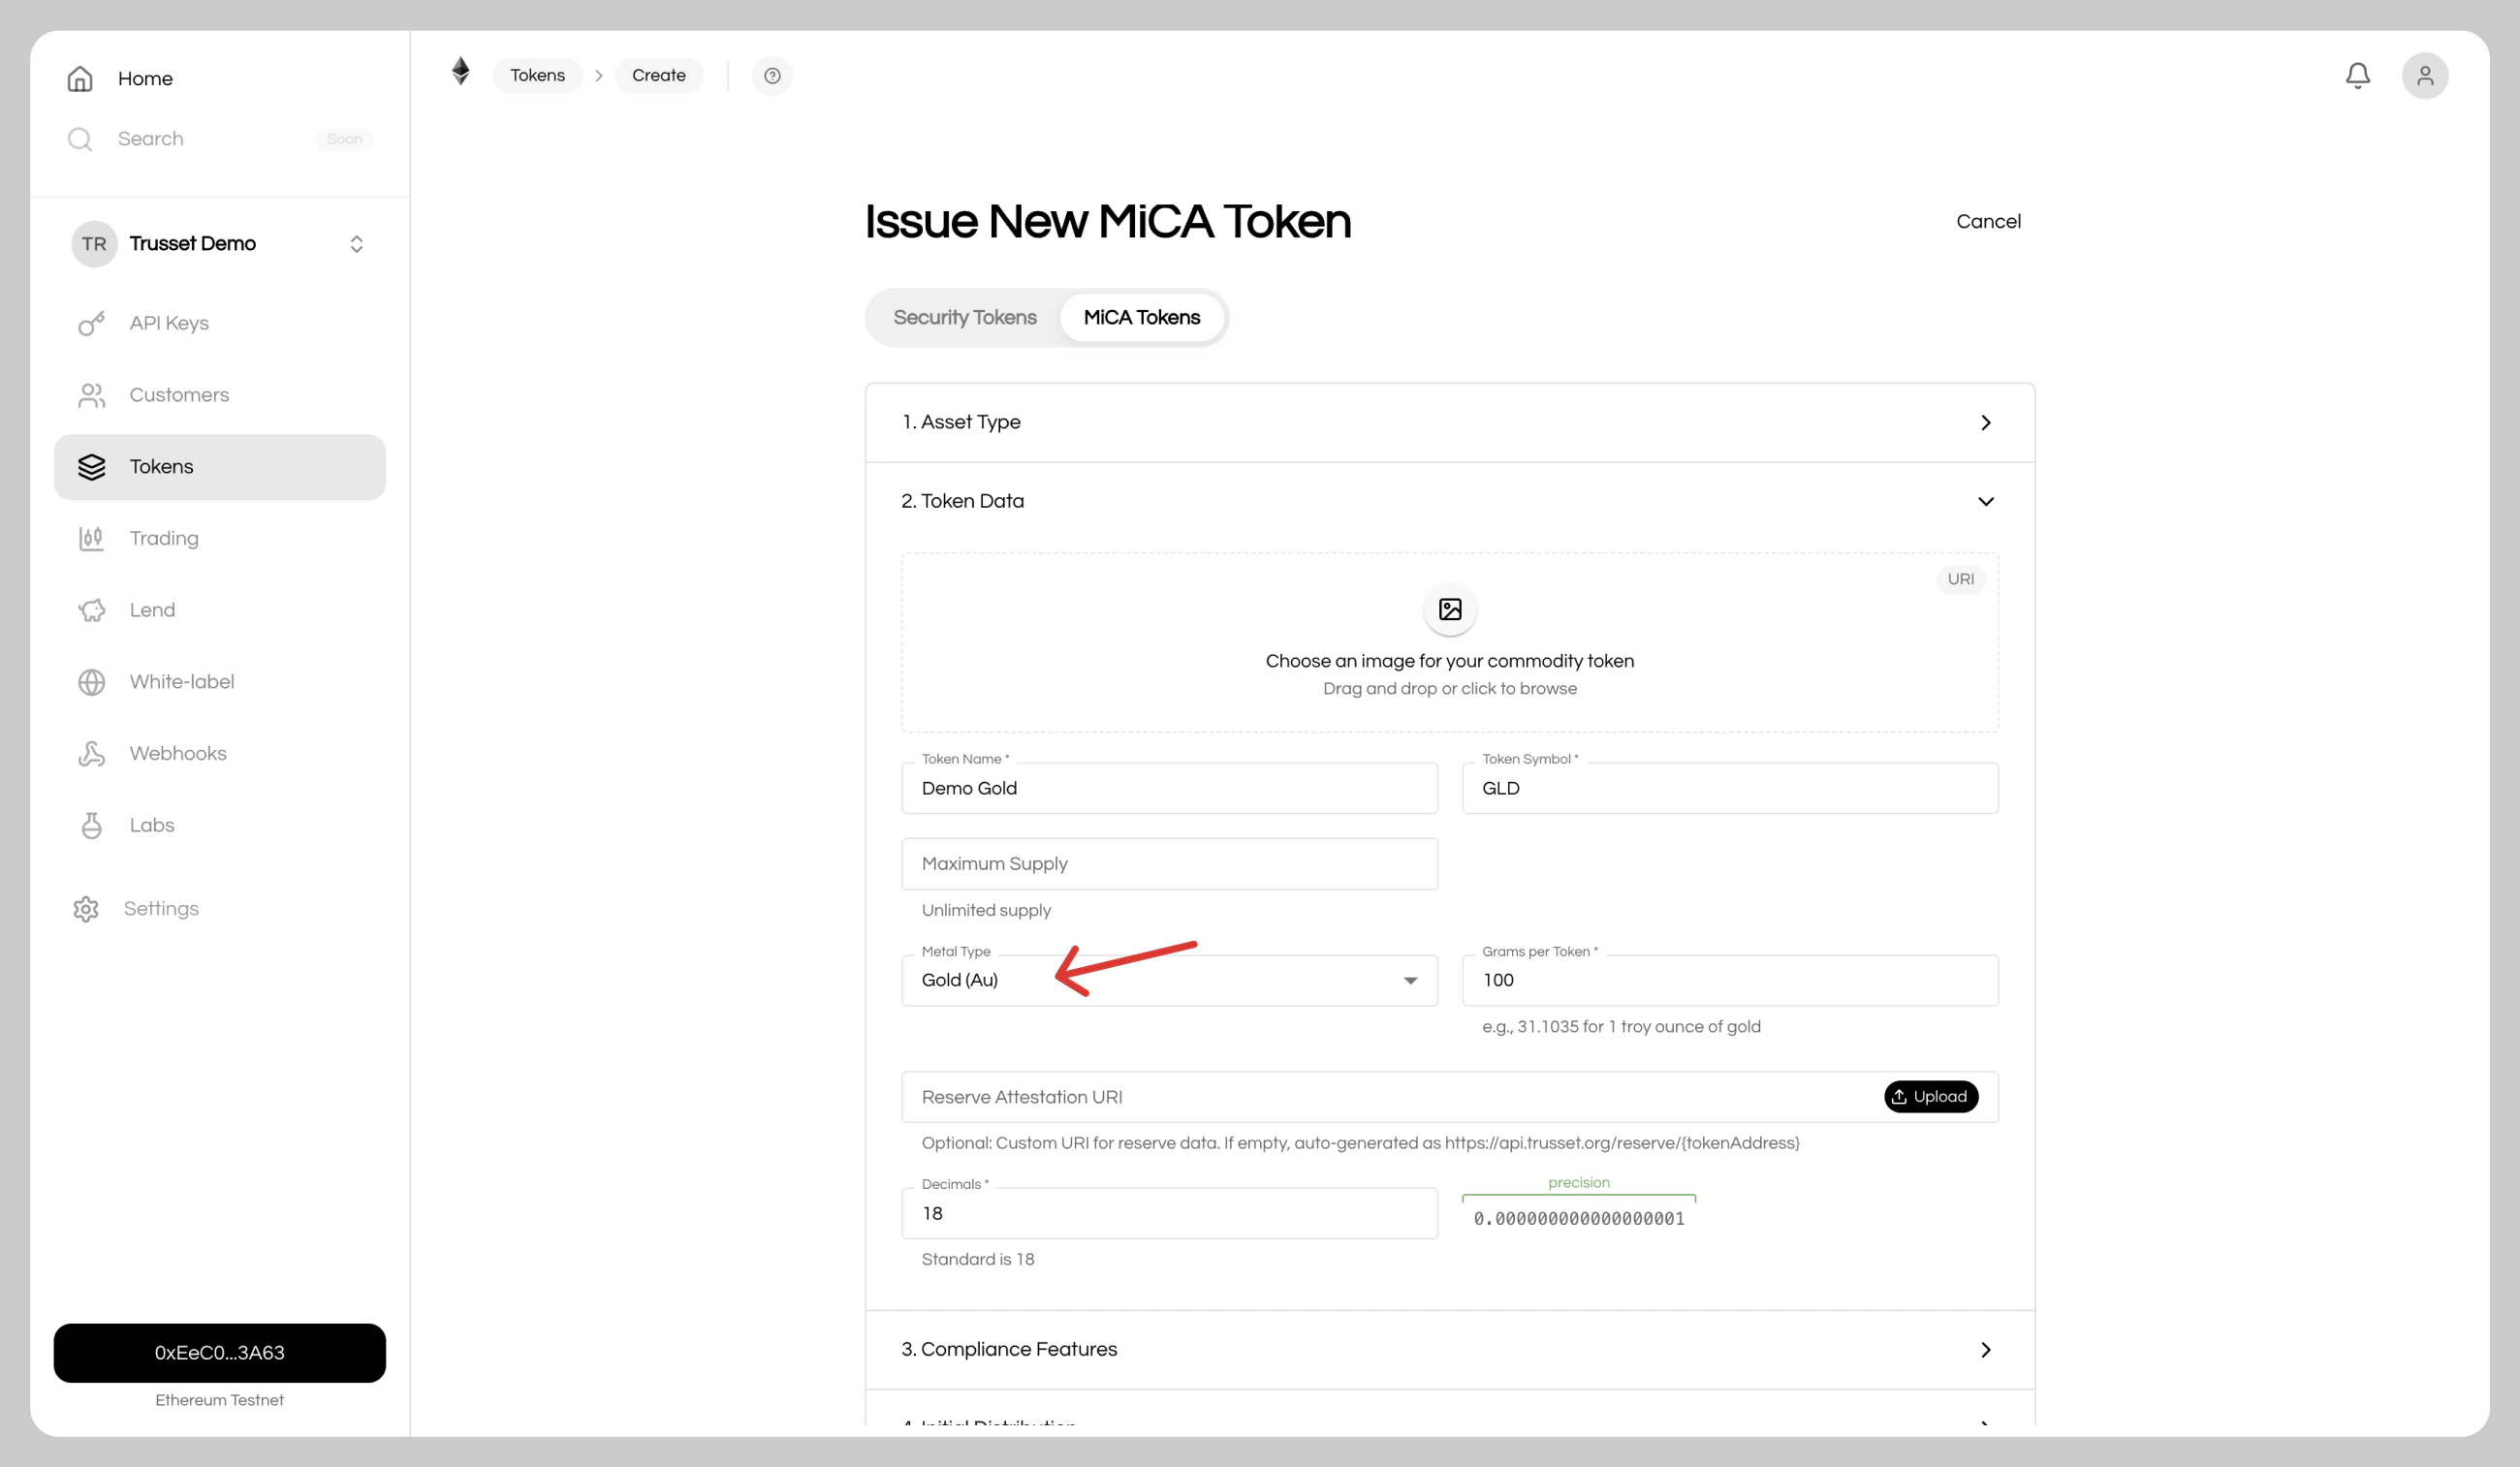Click the 0xEeC0...3A63 wallet button

point(219,1352)
